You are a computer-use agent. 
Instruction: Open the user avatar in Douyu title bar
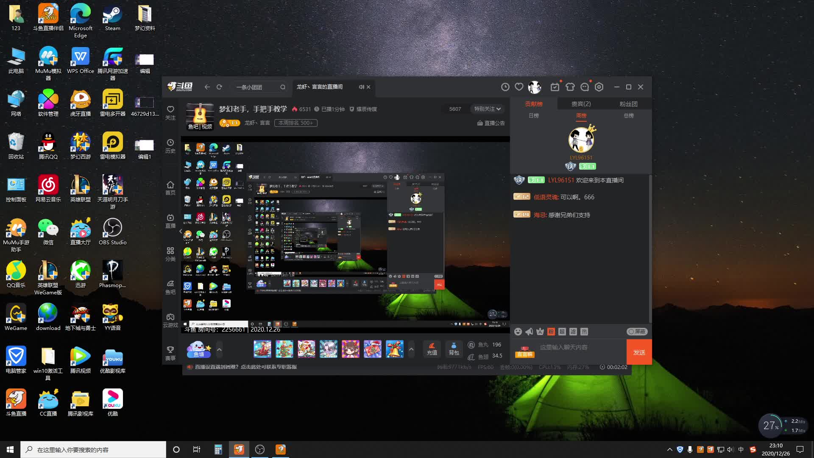point(535,87)
